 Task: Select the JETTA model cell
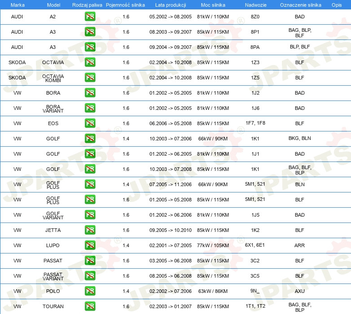coord(53,230)
